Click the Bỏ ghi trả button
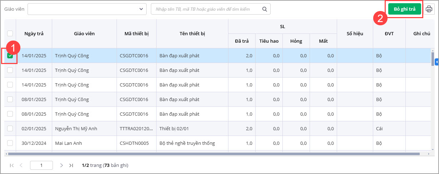Screen dimensions: 439x174 tap(405, 9)
